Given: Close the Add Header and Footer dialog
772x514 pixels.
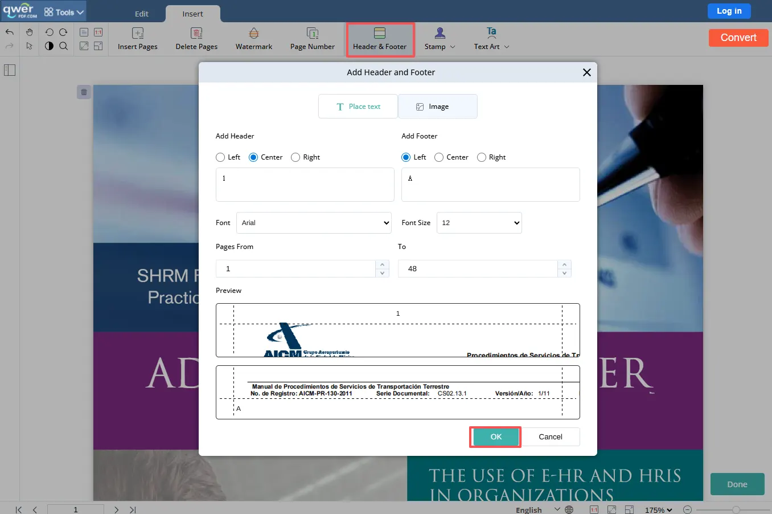Looking at the screenshot, I should (x=587, y=72).
